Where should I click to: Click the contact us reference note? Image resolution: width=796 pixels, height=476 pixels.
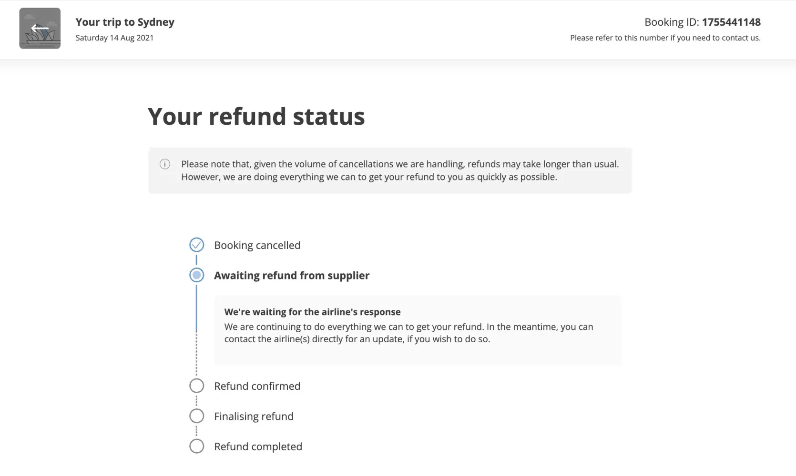pyautogui.click(x=665, y=38)
